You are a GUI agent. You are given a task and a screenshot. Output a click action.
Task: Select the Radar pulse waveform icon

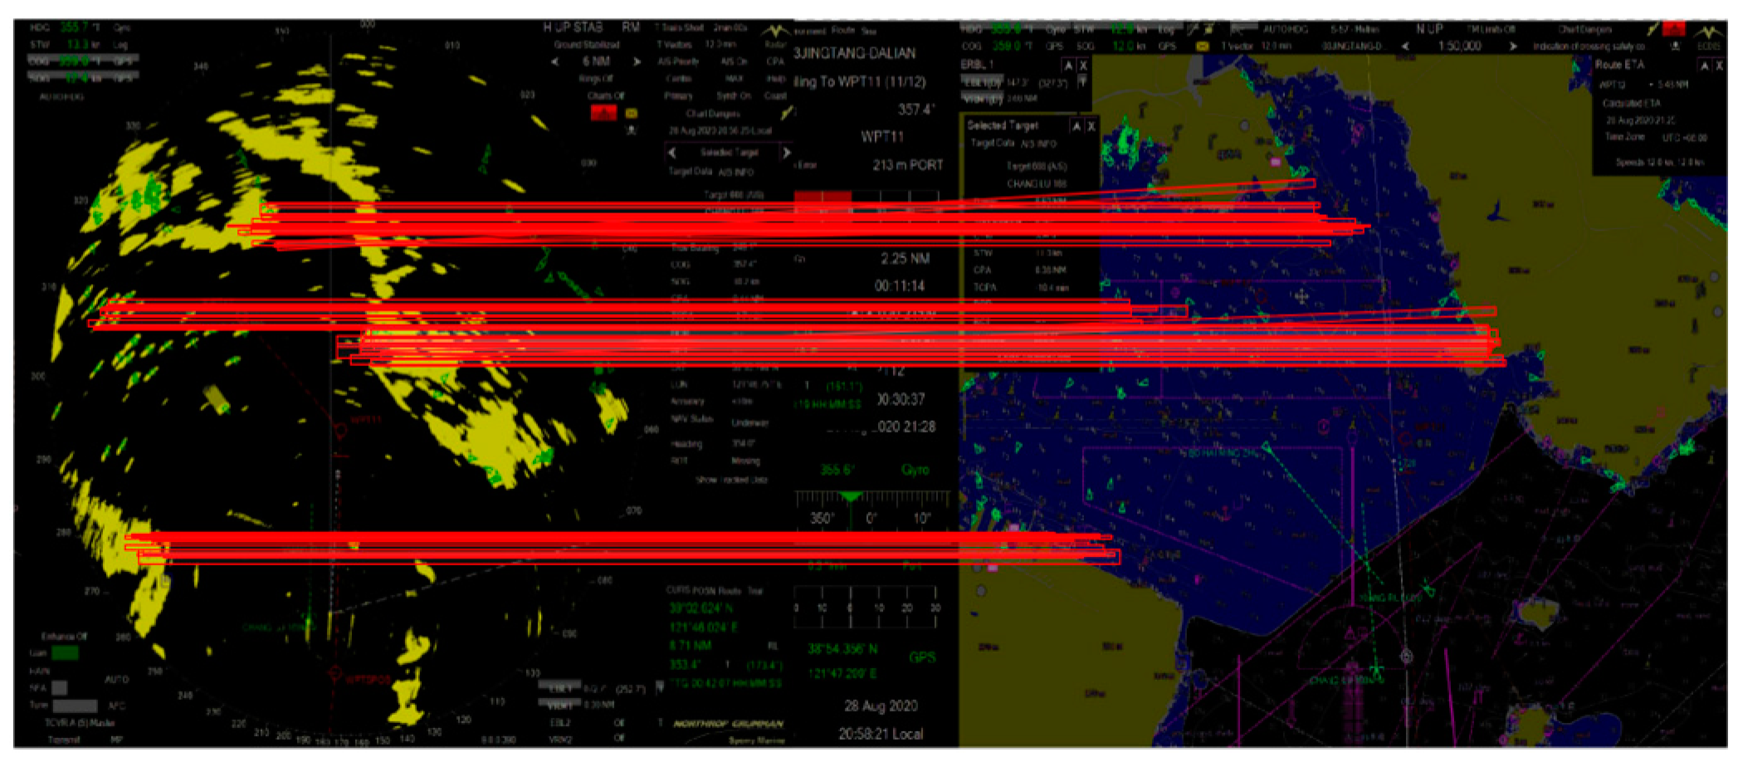(776, 31)
